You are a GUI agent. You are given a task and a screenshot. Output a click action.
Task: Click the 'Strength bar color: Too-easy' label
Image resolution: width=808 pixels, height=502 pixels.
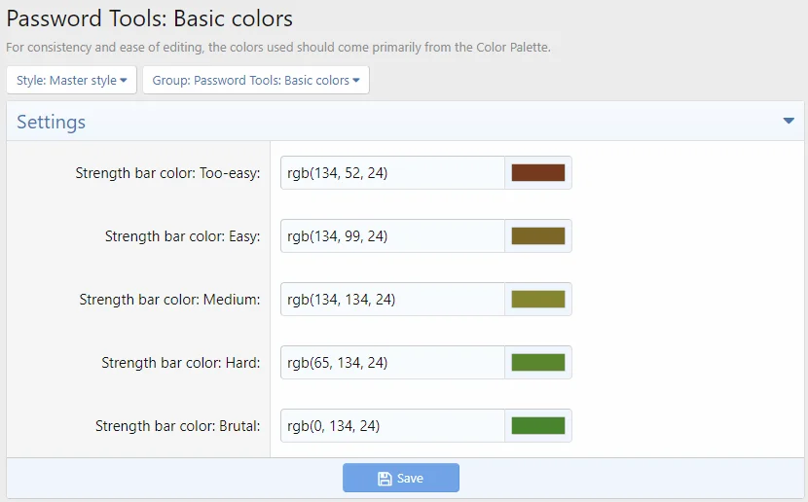coord(167,173)
